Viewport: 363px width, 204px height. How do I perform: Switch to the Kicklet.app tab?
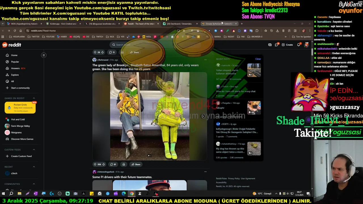tap(63, 24)
